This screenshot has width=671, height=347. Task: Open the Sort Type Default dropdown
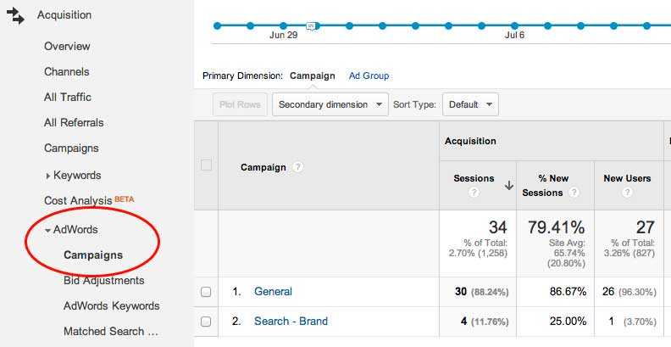coord(470,104)
